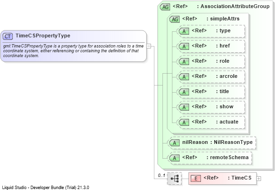Select the href attribute name
Image resolution: width=276 pixels, height=190 pixels.
pyautogui.click(x=225, y=46)
